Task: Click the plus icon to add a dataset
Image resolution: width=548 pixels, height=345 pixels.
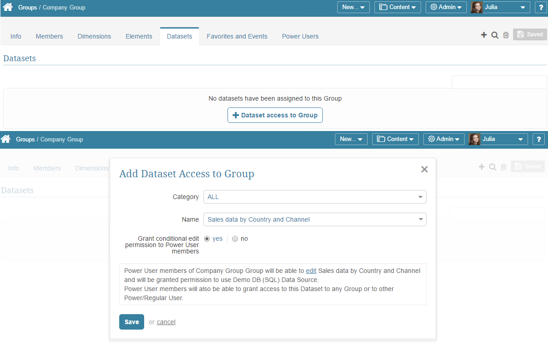Action: [484, 34]
